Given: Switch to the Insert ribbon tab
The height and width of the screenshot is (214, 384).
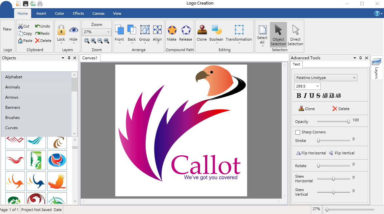Looking at the screenshot, I should 41,13.
